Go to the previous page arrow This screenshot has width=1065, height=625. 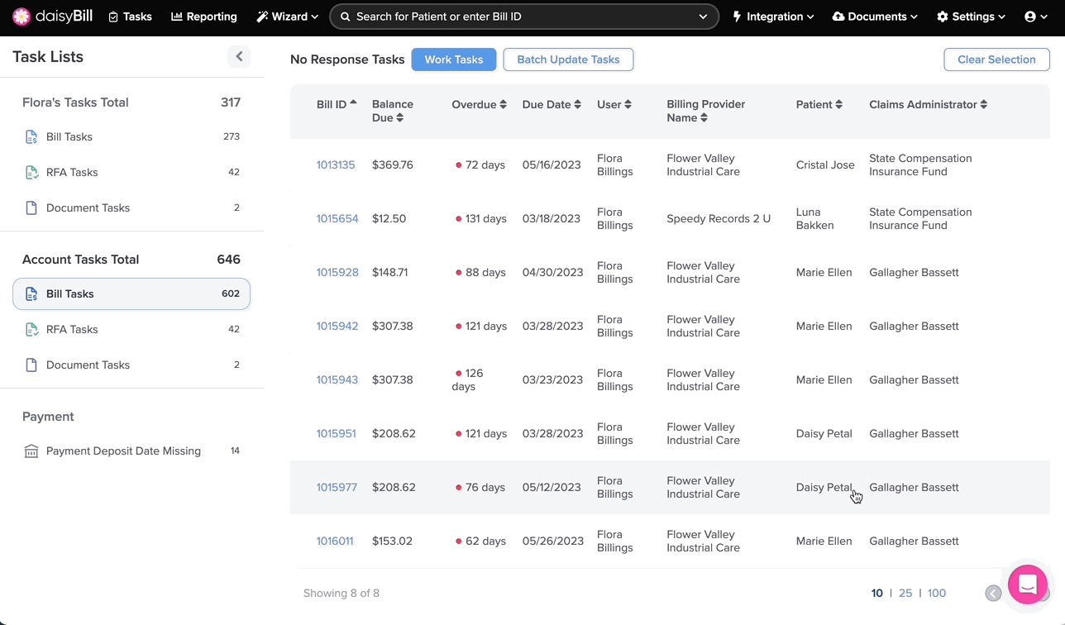click(x=994, y=594)
